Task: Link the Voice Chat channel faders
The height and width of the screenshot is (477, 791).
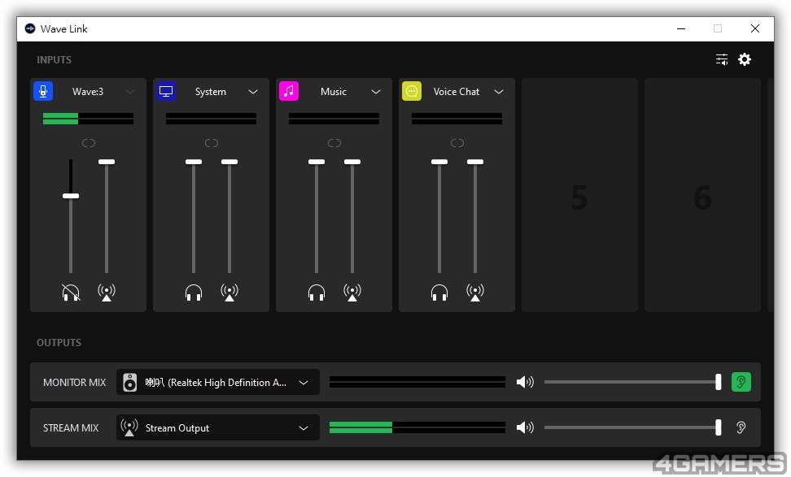Action: (457, 143)
